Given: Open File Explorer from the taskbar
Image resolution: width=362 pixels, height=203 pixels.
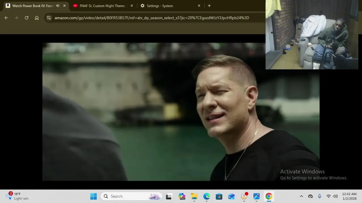Looking at the screenshot, I should pos(194,196).
